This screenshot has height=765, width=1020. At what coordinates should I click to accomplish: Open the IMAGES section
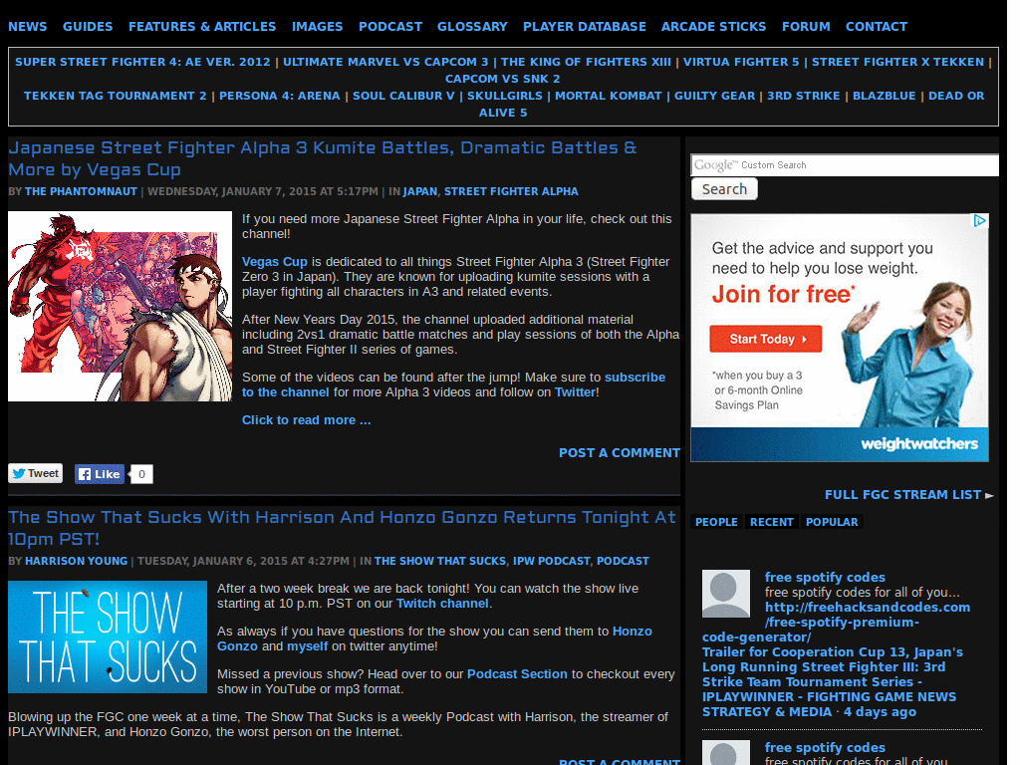pos(317,27)
